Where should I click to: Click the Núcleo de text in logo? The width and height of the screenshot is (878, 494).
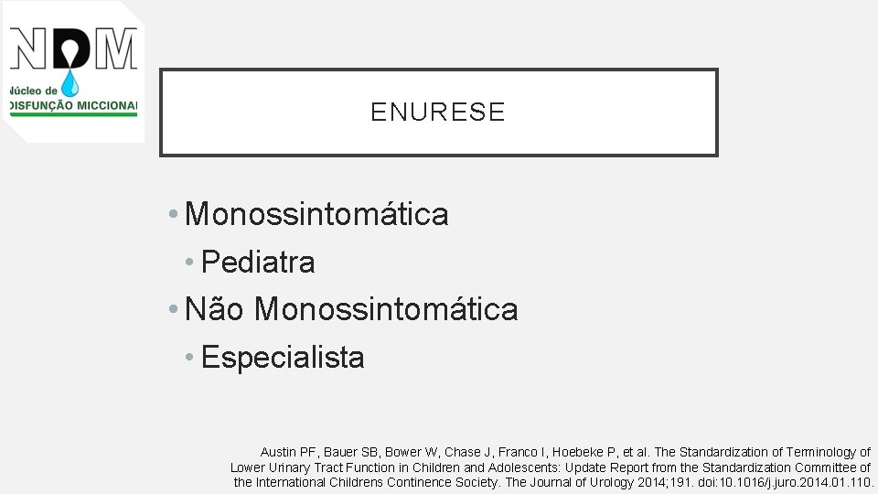click(34, 91)
